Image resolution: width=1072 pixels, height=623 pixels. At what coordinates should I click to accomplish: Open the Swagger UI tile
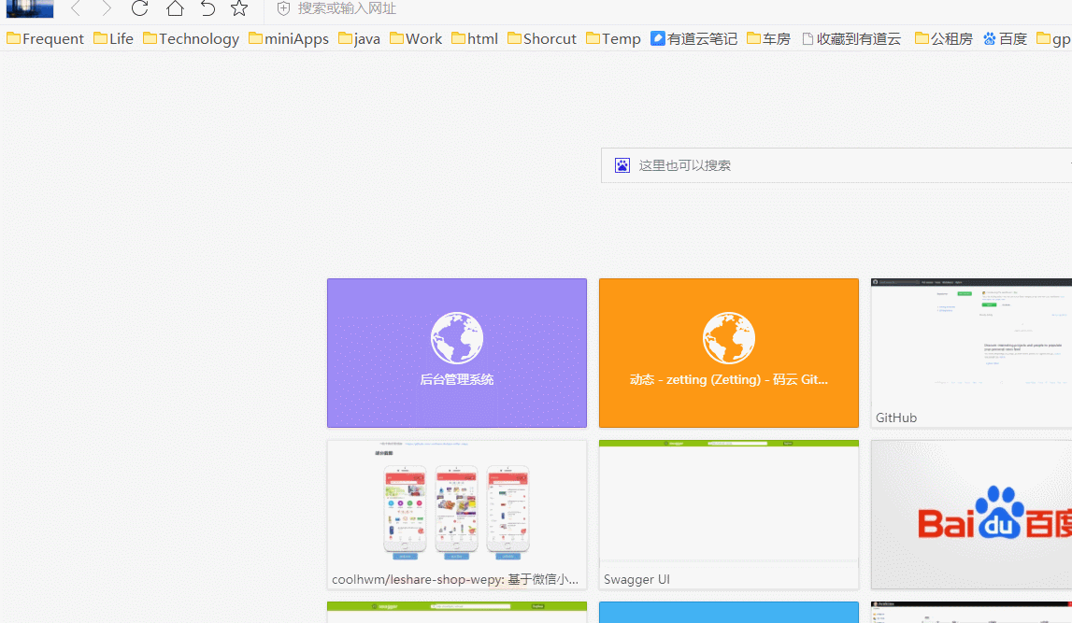729,515
